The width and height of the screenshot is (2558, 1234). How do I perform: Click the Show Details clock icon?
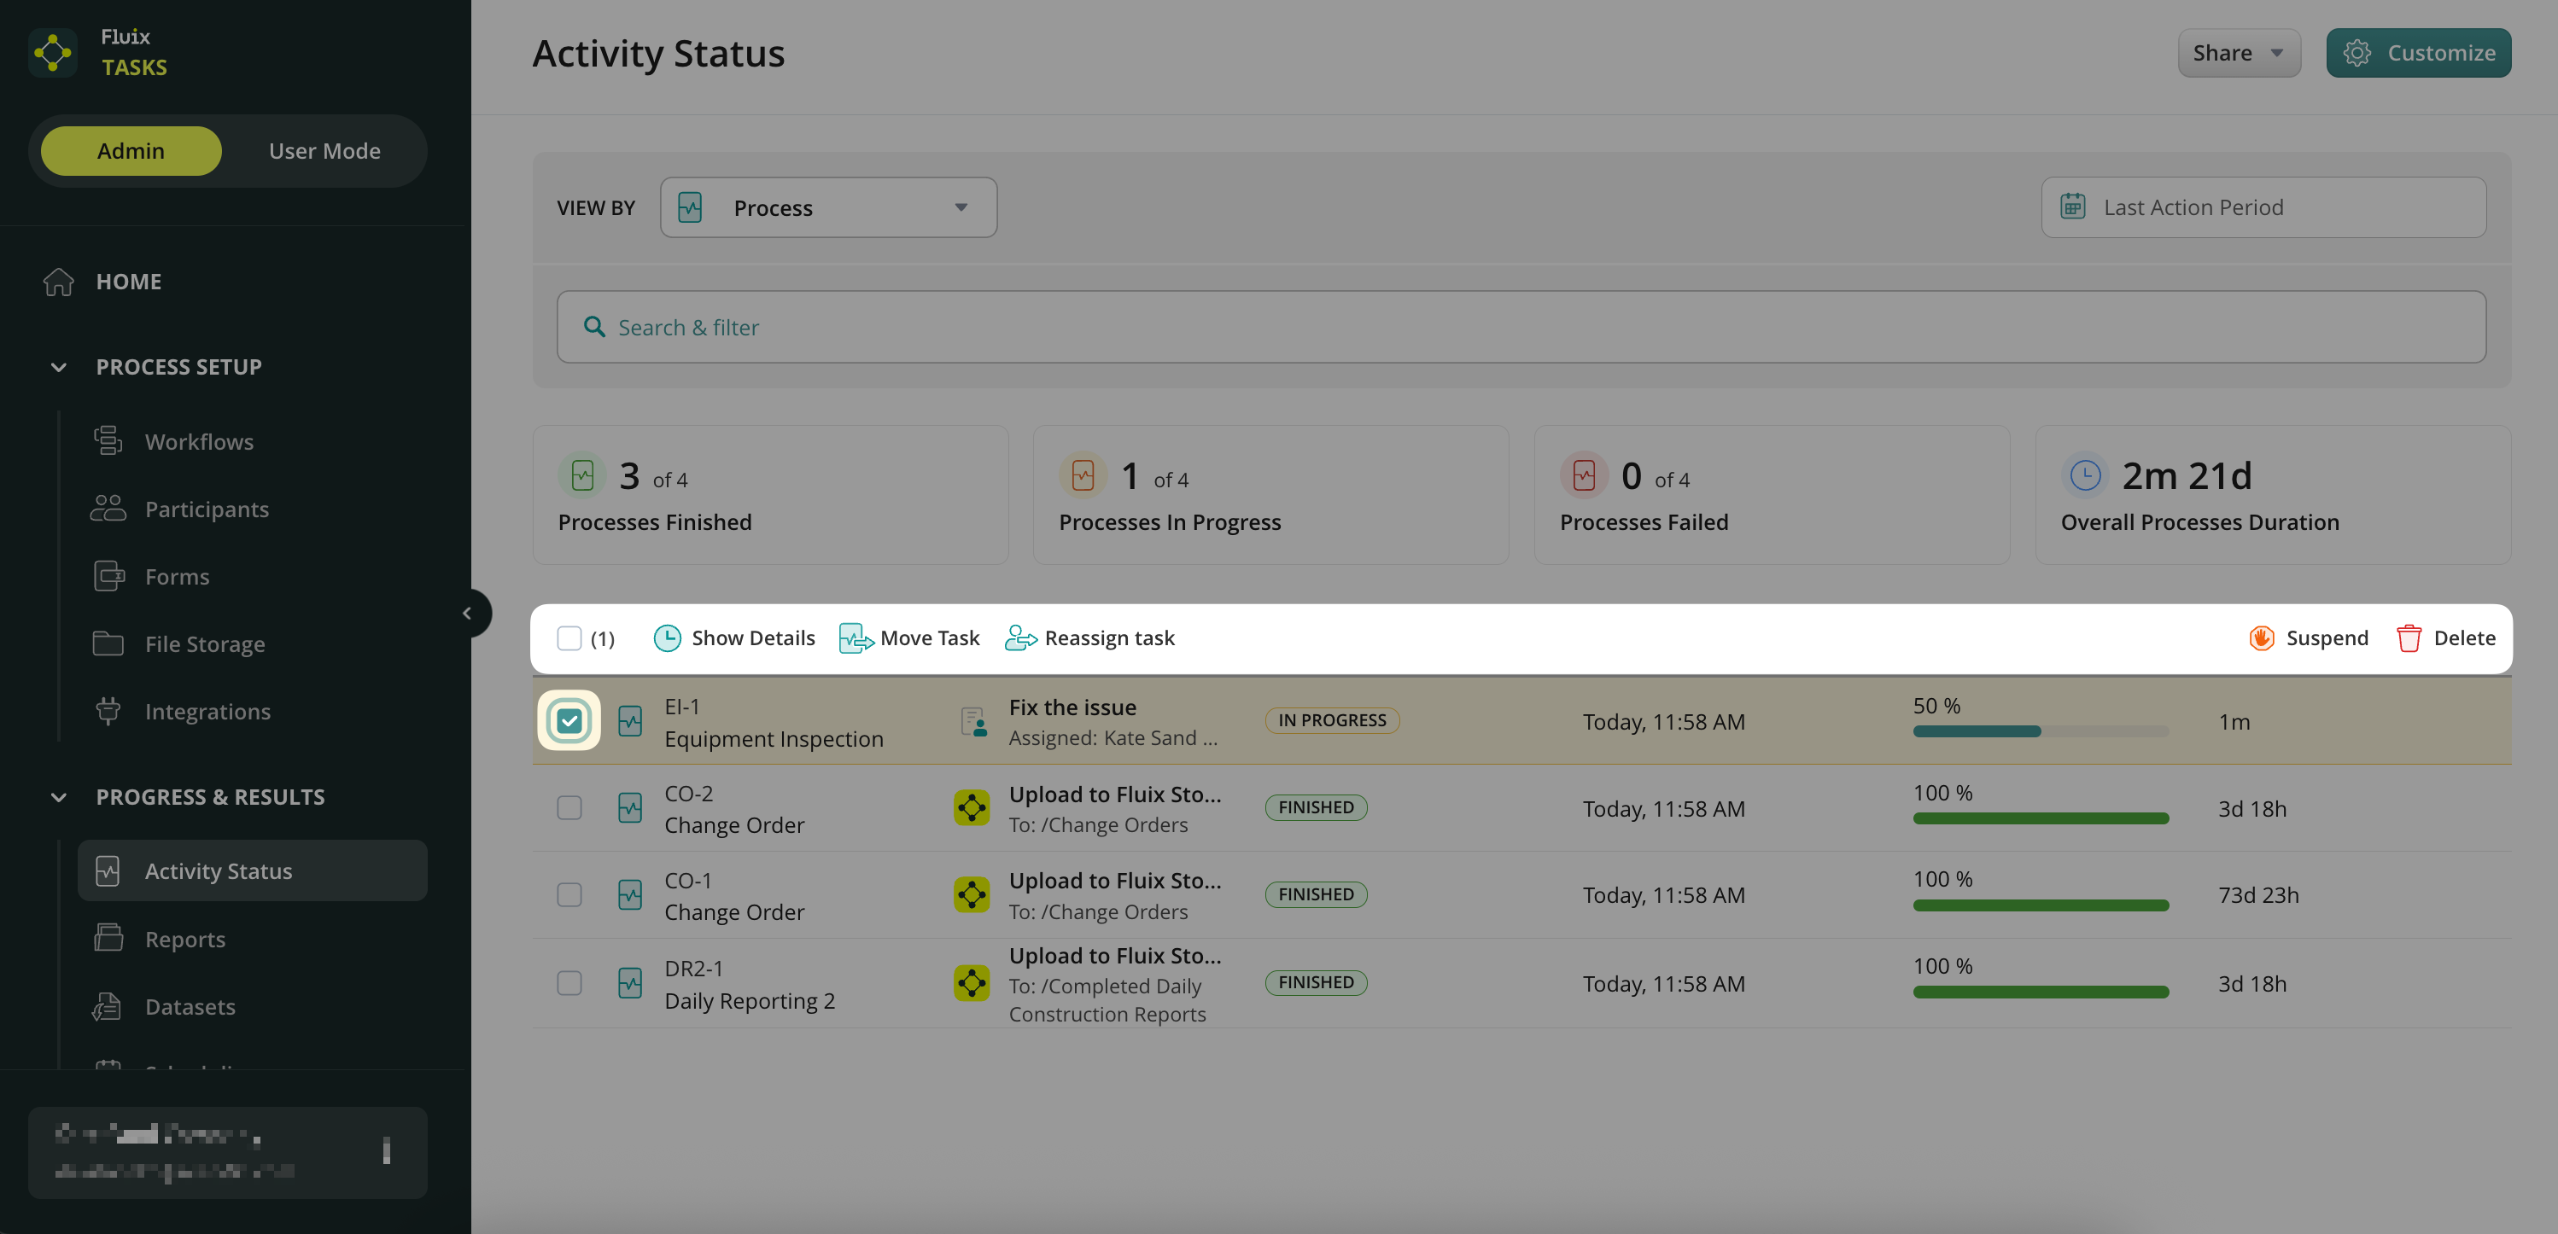666,638
